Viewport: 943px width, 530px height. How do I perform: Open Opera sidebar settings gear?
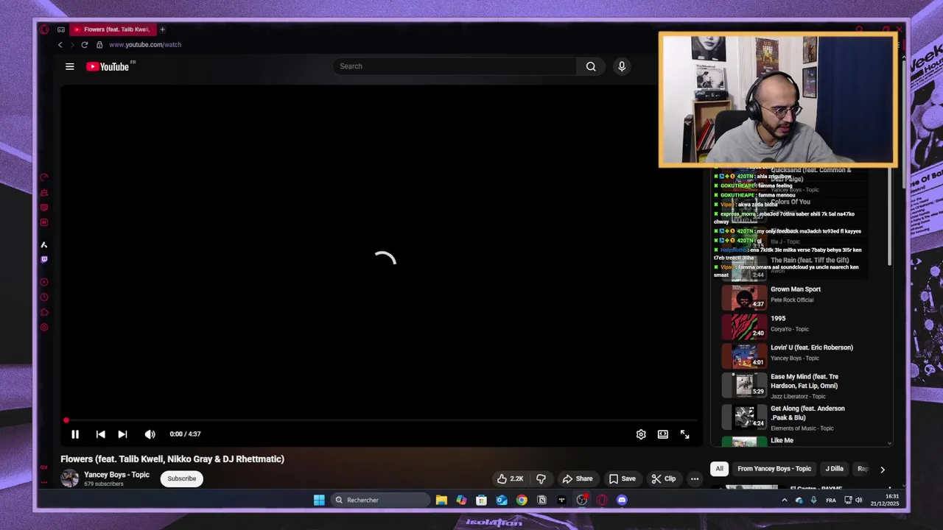pos(44,328)
